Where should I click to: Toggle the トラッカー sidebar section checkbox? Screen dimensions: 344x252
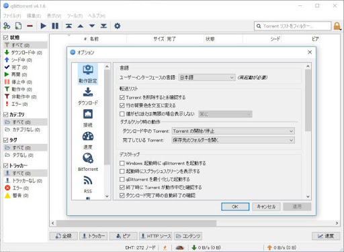[6, 166]
